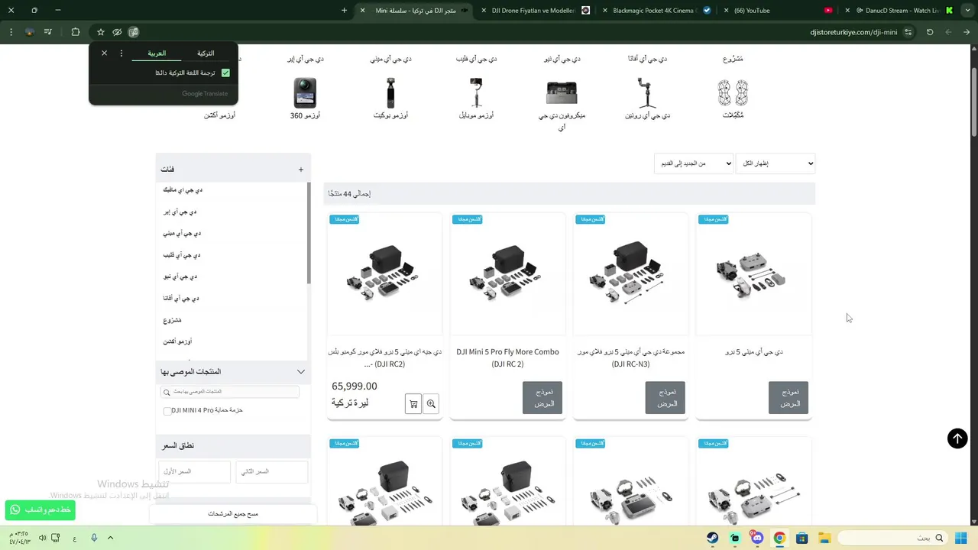The height and width of the screenshot is (550, 978).
Task: Click the first price input field
Action: pos(194,472)
